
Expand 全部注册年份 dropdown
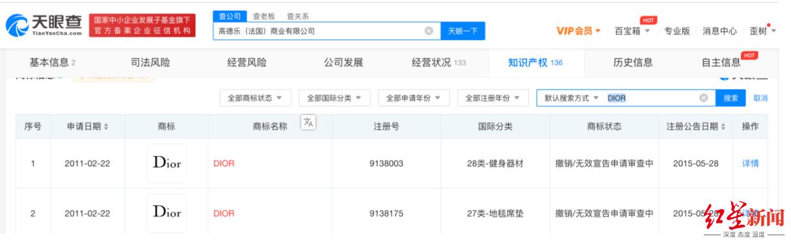(x=492, y=98)
